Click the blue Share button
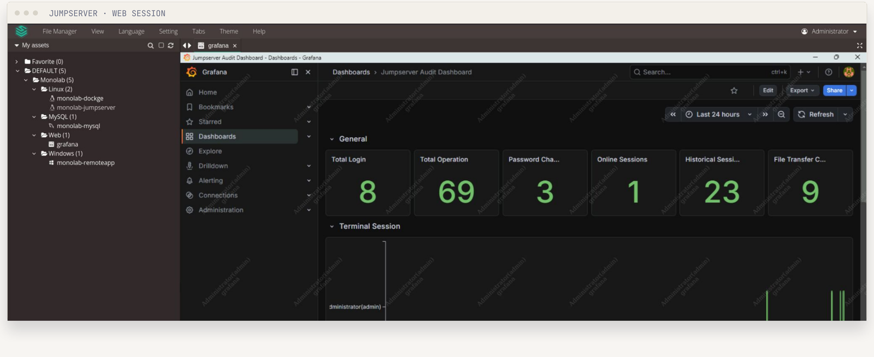The image size is (874, 357). click(835, 91)
